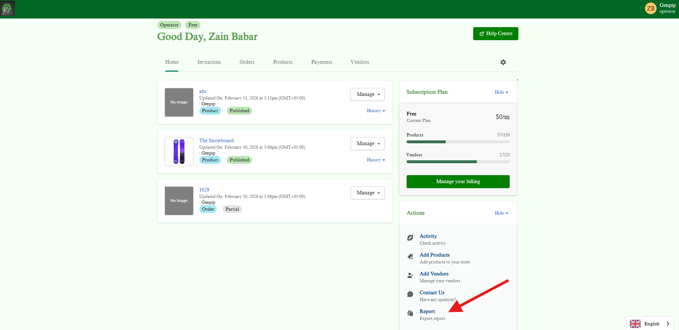The width and height of the screenshot is (679, 330).
Task: Click the store logo in top-left corner
Action: [x=8, y=8]
